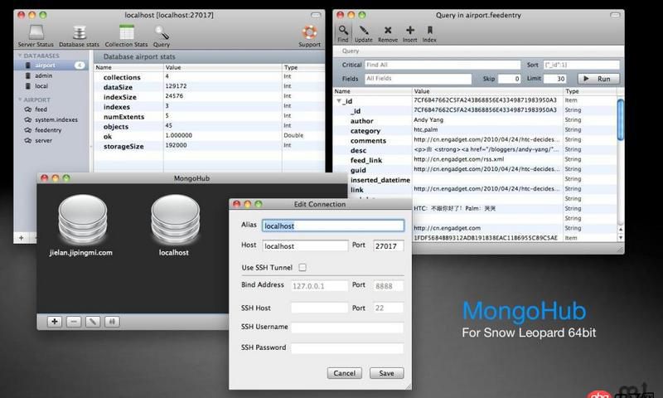
Task: Select the Find tool in Query window
Action: 343,33
